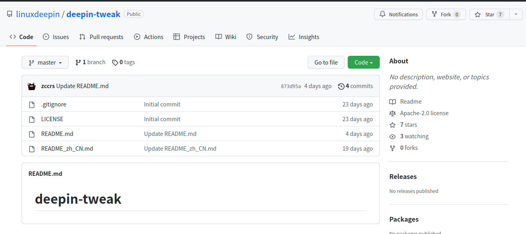Click the Go to file button

[326, 63]
